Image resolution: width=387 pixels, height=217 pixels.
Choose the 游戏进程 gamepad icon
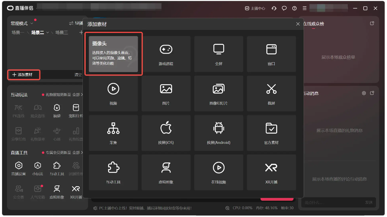(x=166, y=49)
